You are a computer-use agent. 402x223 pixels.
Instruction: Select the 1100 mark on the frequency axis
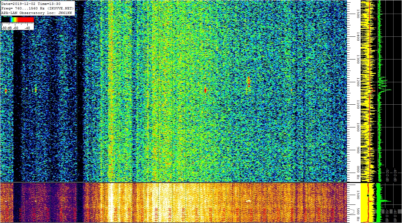tap(358, 104)
